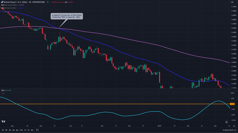Viewport: 238px width, 133px height.
Task: Click the 1.25682 EMA 50 value
Action: [20, 8]
